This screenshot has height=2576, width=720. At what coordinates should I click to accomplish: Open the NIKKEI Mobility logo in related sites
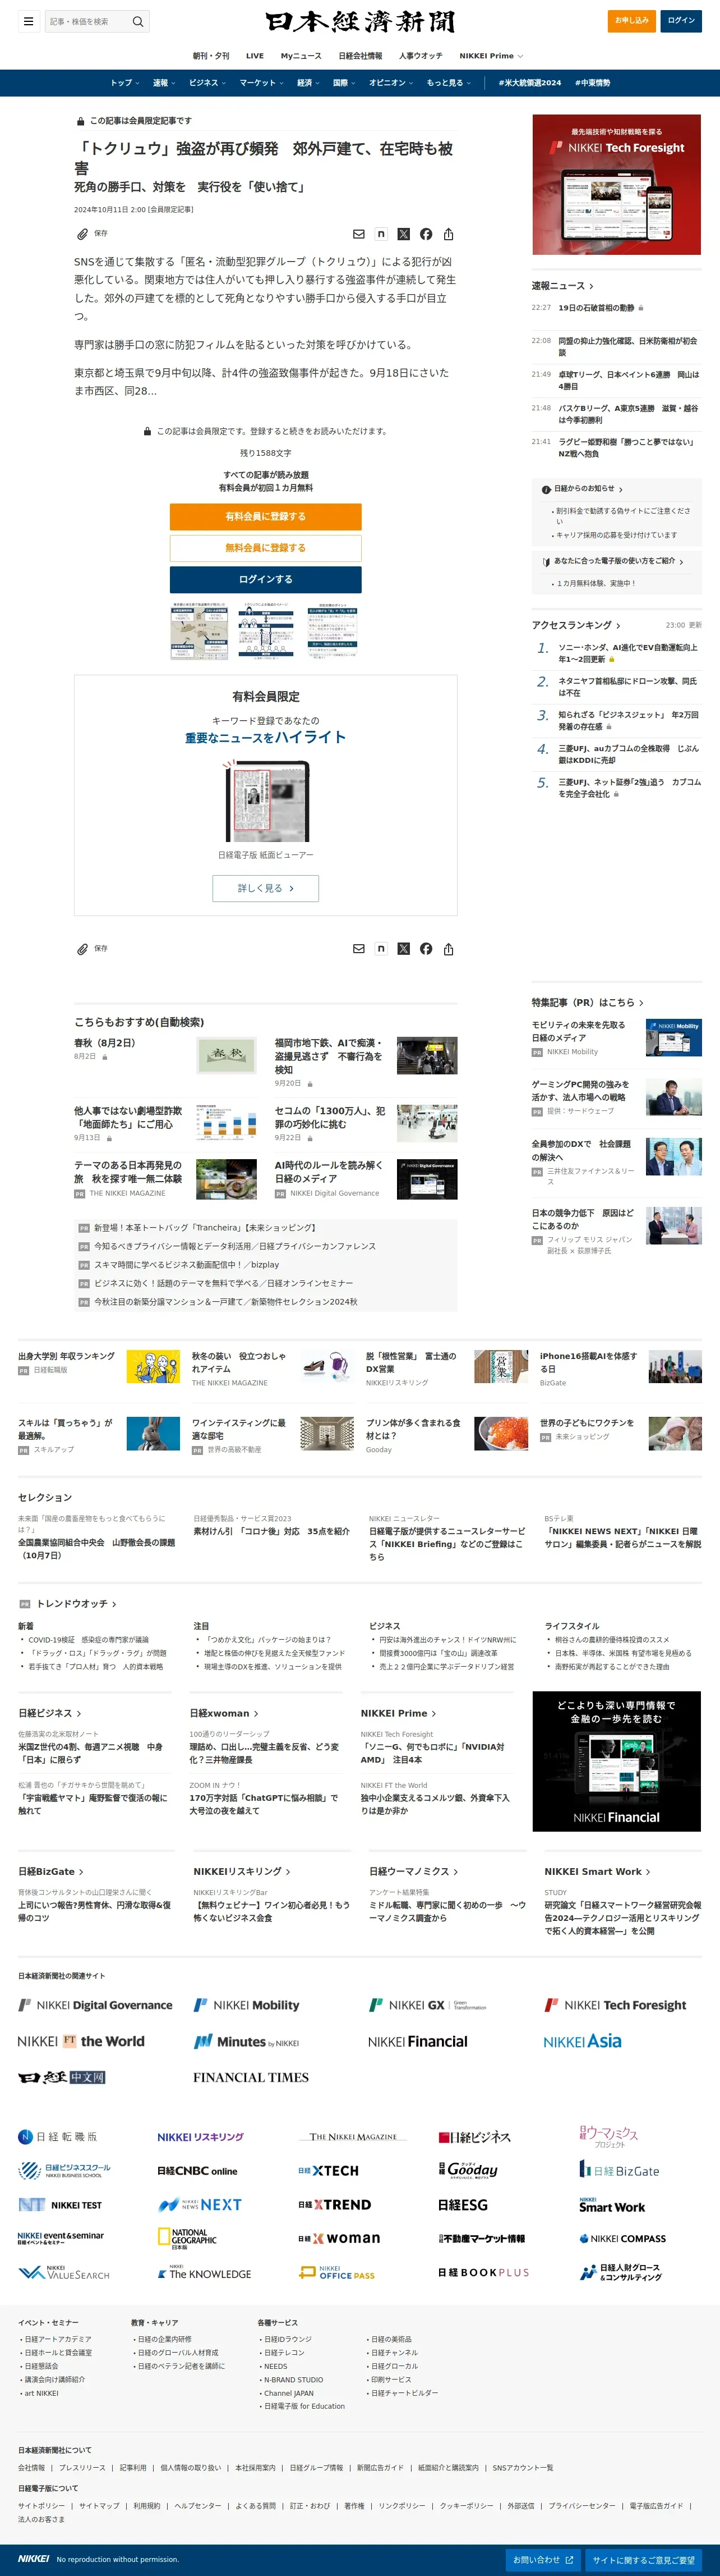247,2005
